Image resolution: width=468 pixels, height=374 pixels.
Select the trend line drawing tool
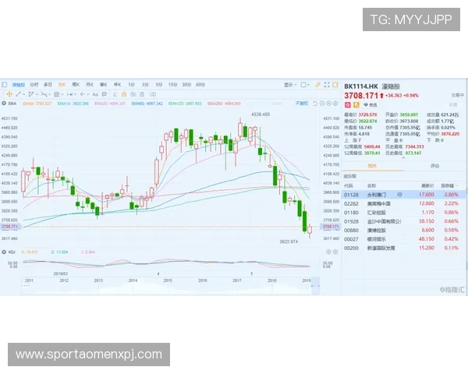[x=18, y=94]
